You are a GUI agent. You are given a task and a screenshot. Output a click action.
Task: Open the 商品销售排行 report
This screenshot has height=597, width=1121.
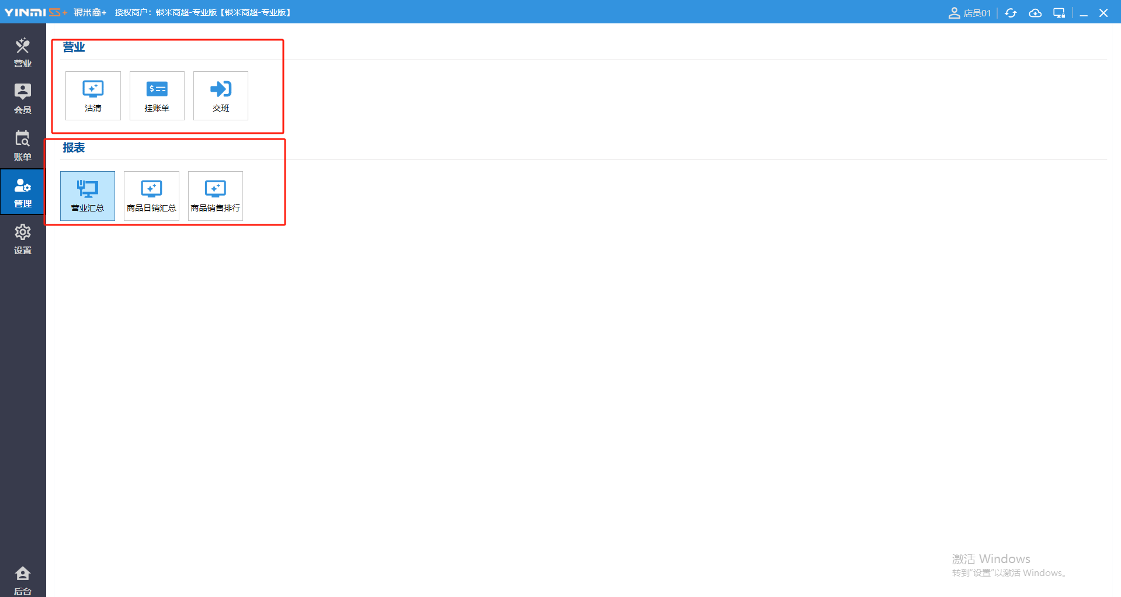click(216, 196)
